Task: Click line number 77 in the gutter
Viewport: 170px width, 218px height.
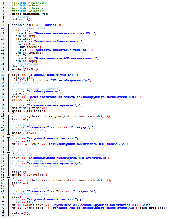Action: (x=3, y=213)
